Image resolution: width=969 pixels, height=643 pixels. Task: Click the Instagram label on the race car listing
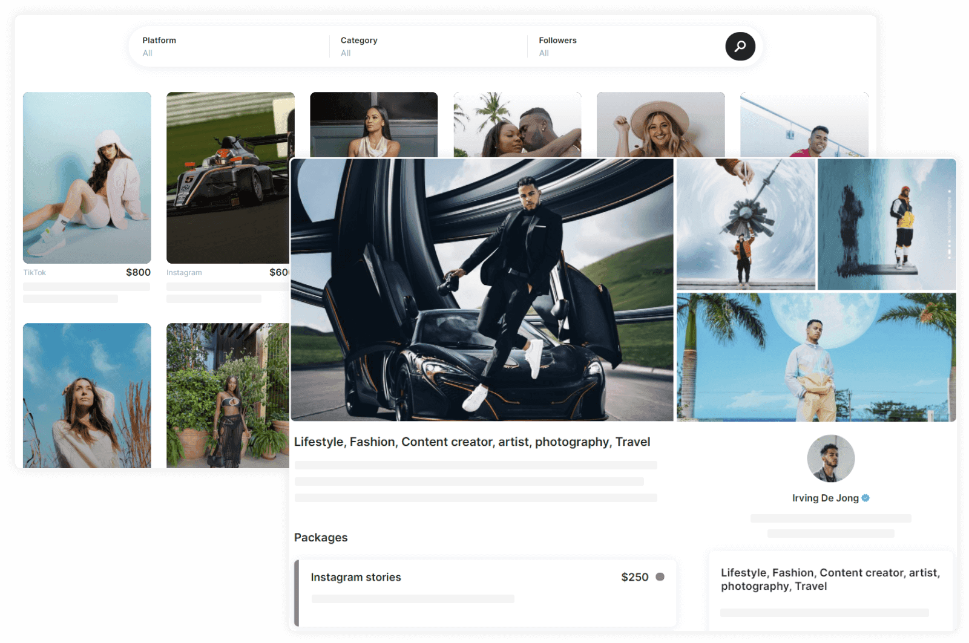[183, 272]
